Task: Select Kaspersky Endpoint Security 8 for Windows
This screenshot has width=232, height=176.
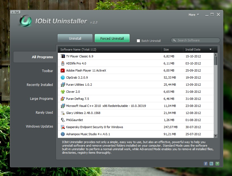Action: pos(136,127)
